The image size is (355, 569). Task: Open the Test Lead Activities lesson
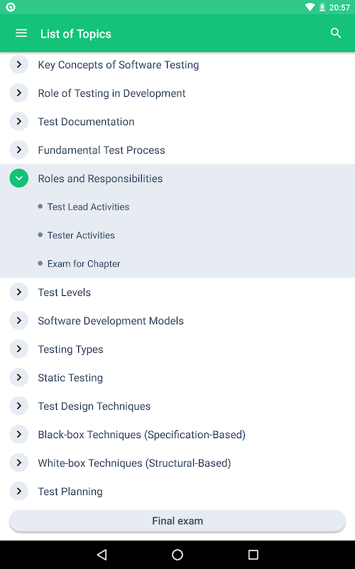88,207
